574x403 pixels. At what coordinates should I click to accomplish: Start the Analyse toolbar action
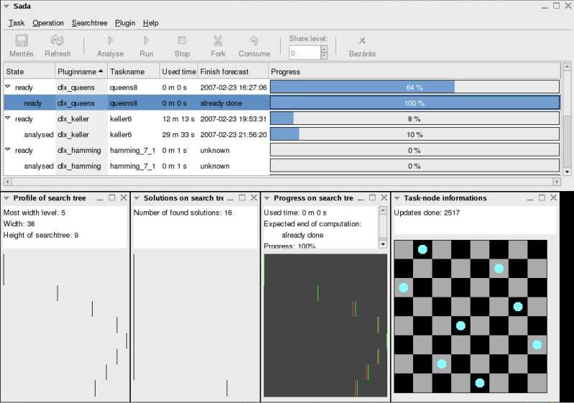pyautogui.click(x=110, y=42)
